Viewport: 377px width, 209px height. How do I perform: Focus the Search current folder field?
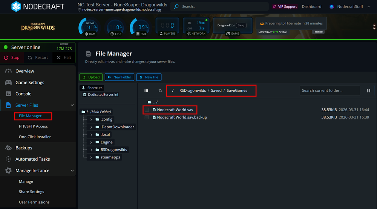coord(329,91)
